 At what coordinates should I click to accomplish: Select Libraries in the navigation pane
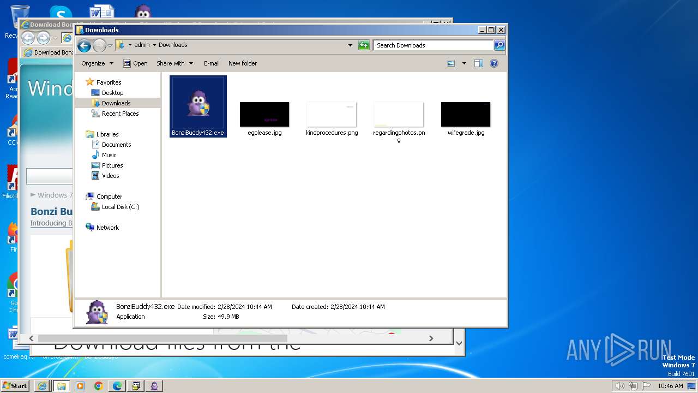click(x=107, y=134)
